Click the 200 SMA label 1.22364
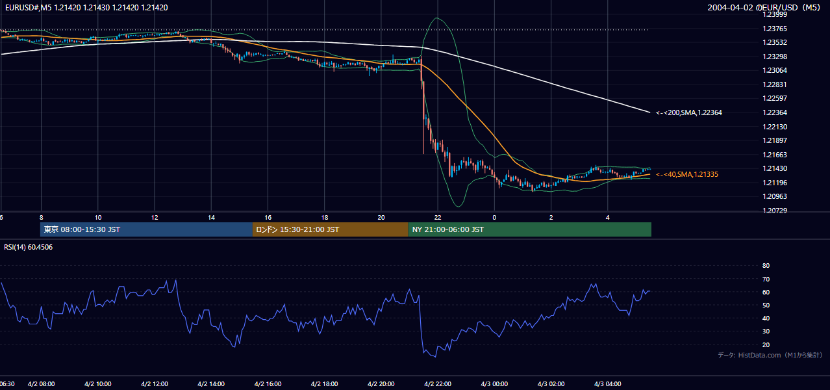Viewport: 830px width, 390px height. pos(689,112)
